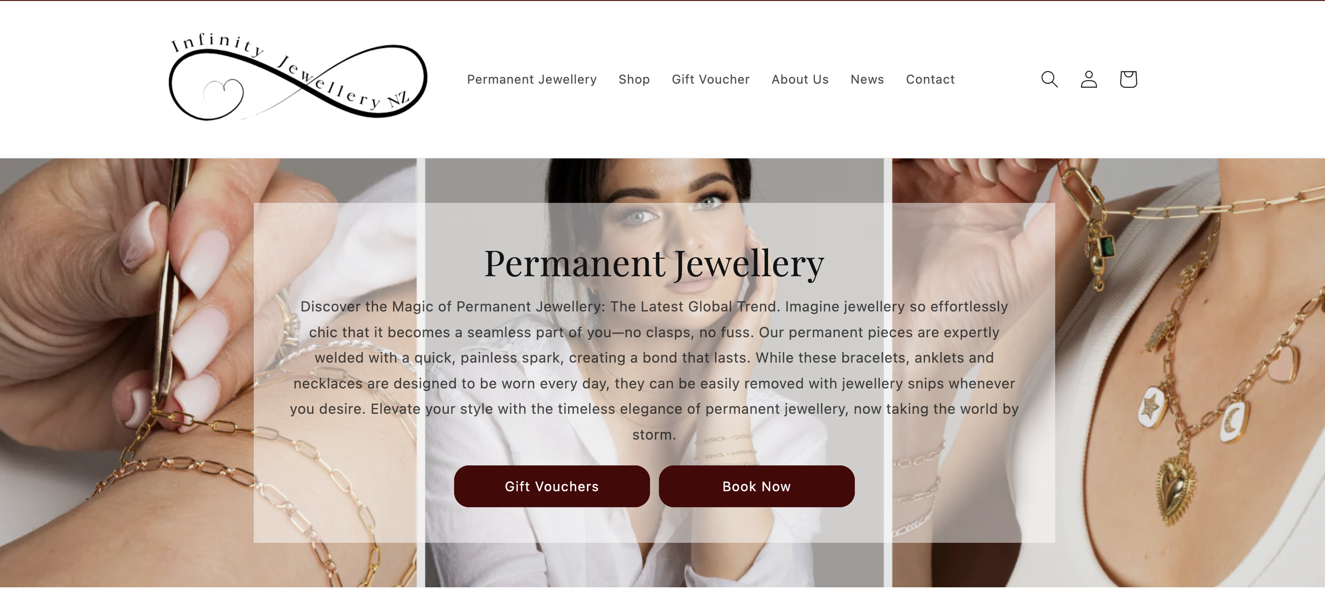
Task: Click the banner description paragraph text
Action: (654, 370)
